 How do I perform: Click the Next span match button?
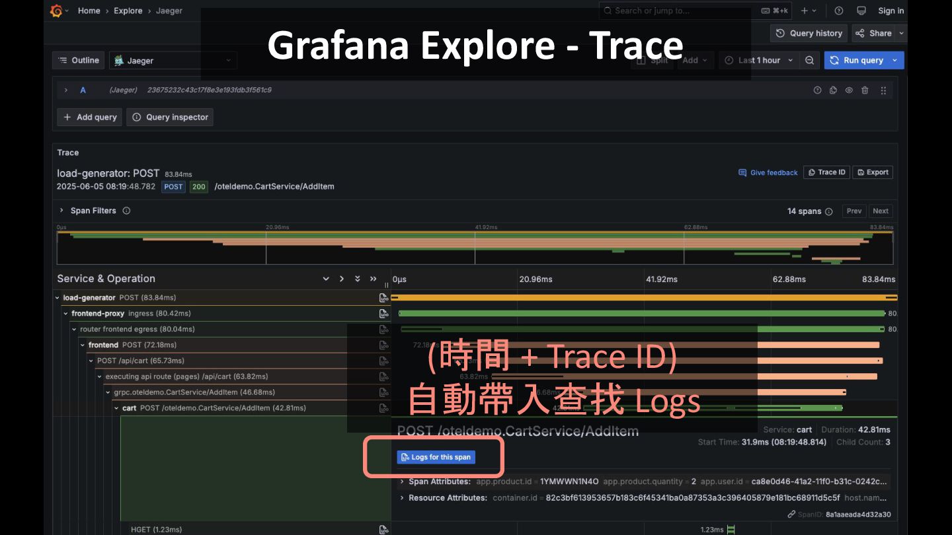point(881,211)
